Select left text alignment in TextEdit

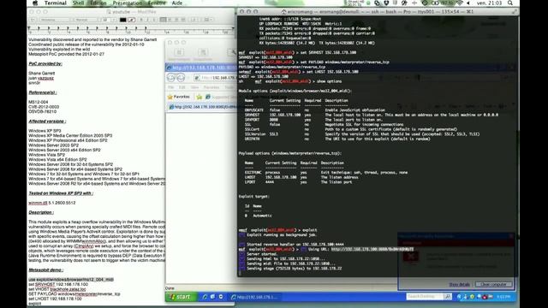[163, 20]
